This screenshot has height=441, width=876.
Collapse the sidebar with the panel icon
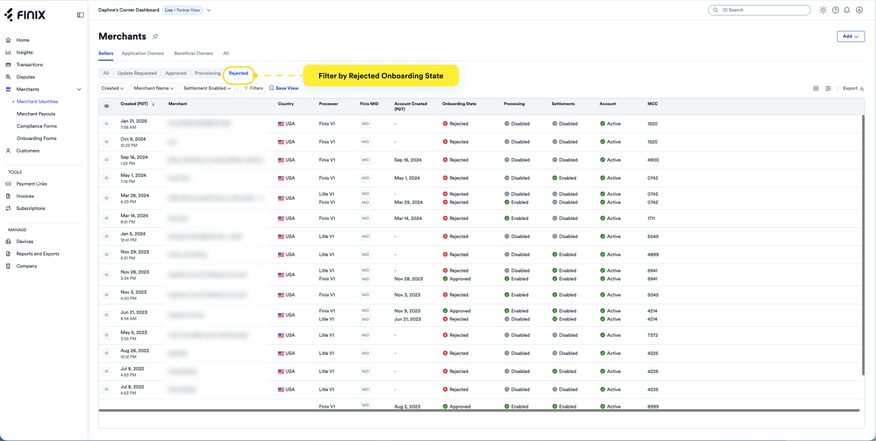point(80,15)
